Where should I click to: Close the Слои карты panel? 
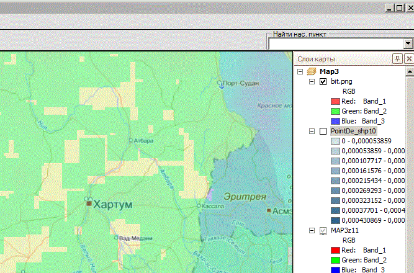coord(408,59)
